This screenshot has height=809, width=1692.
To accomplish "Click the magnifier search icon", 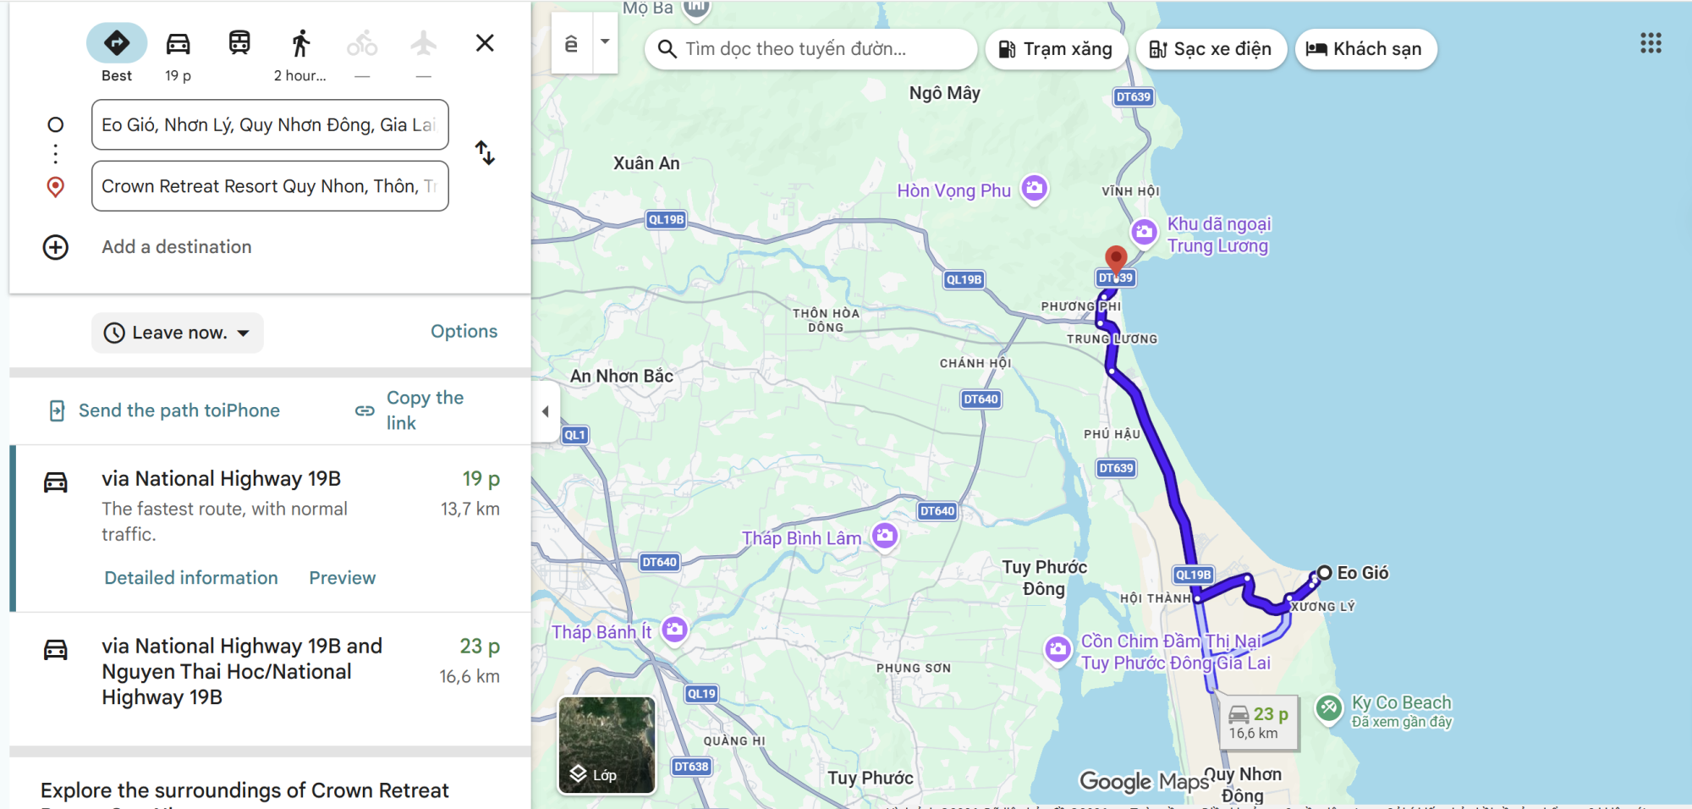I will (667, 49).
